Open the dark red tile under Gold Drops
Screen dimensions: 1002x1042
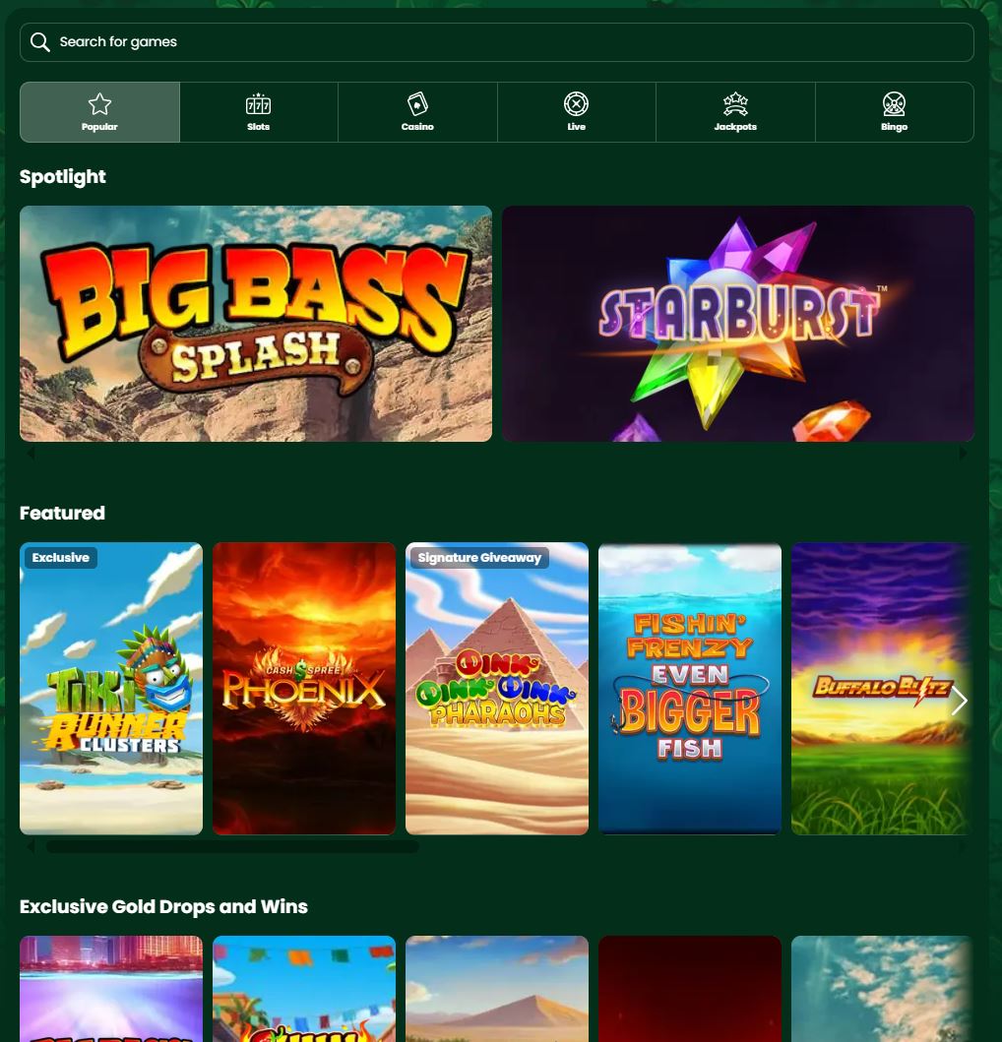pyautogui.click(x=690, y=989)
